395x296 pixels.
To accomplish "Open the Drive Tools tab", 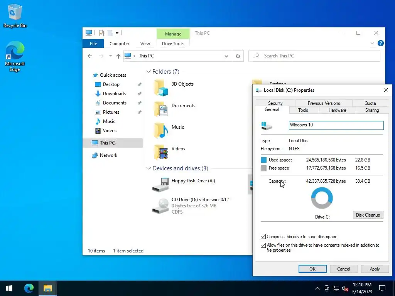I will coord(173,44).
